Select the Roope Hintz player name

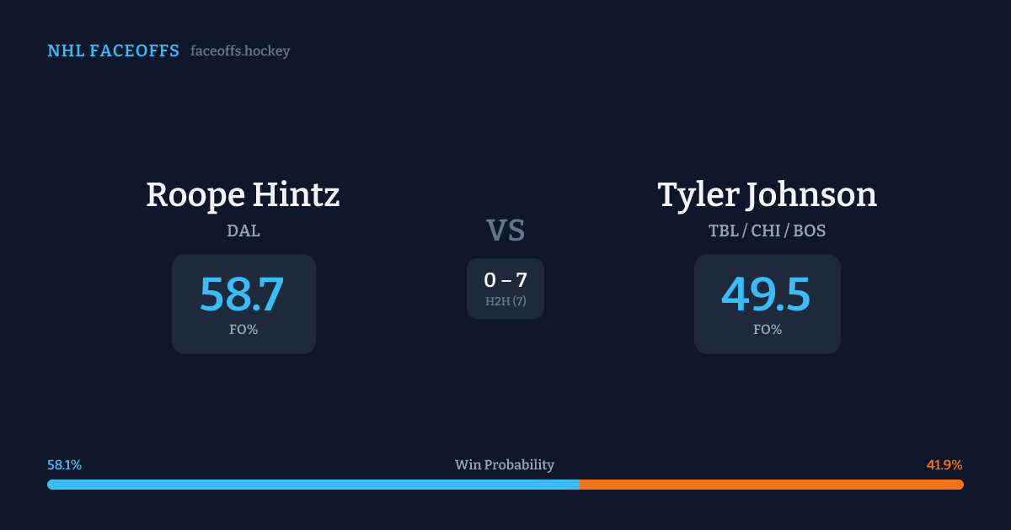[243, 195]
